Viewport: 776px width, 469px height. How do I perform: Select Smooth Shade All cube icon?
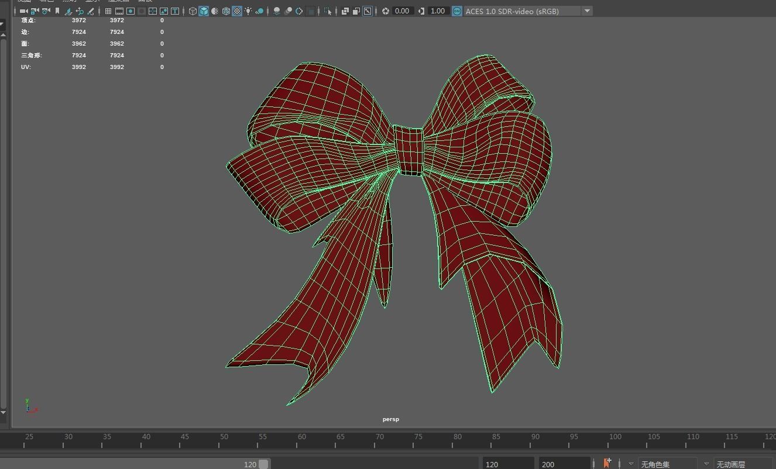pyautogui.click(x=204, y=11)
